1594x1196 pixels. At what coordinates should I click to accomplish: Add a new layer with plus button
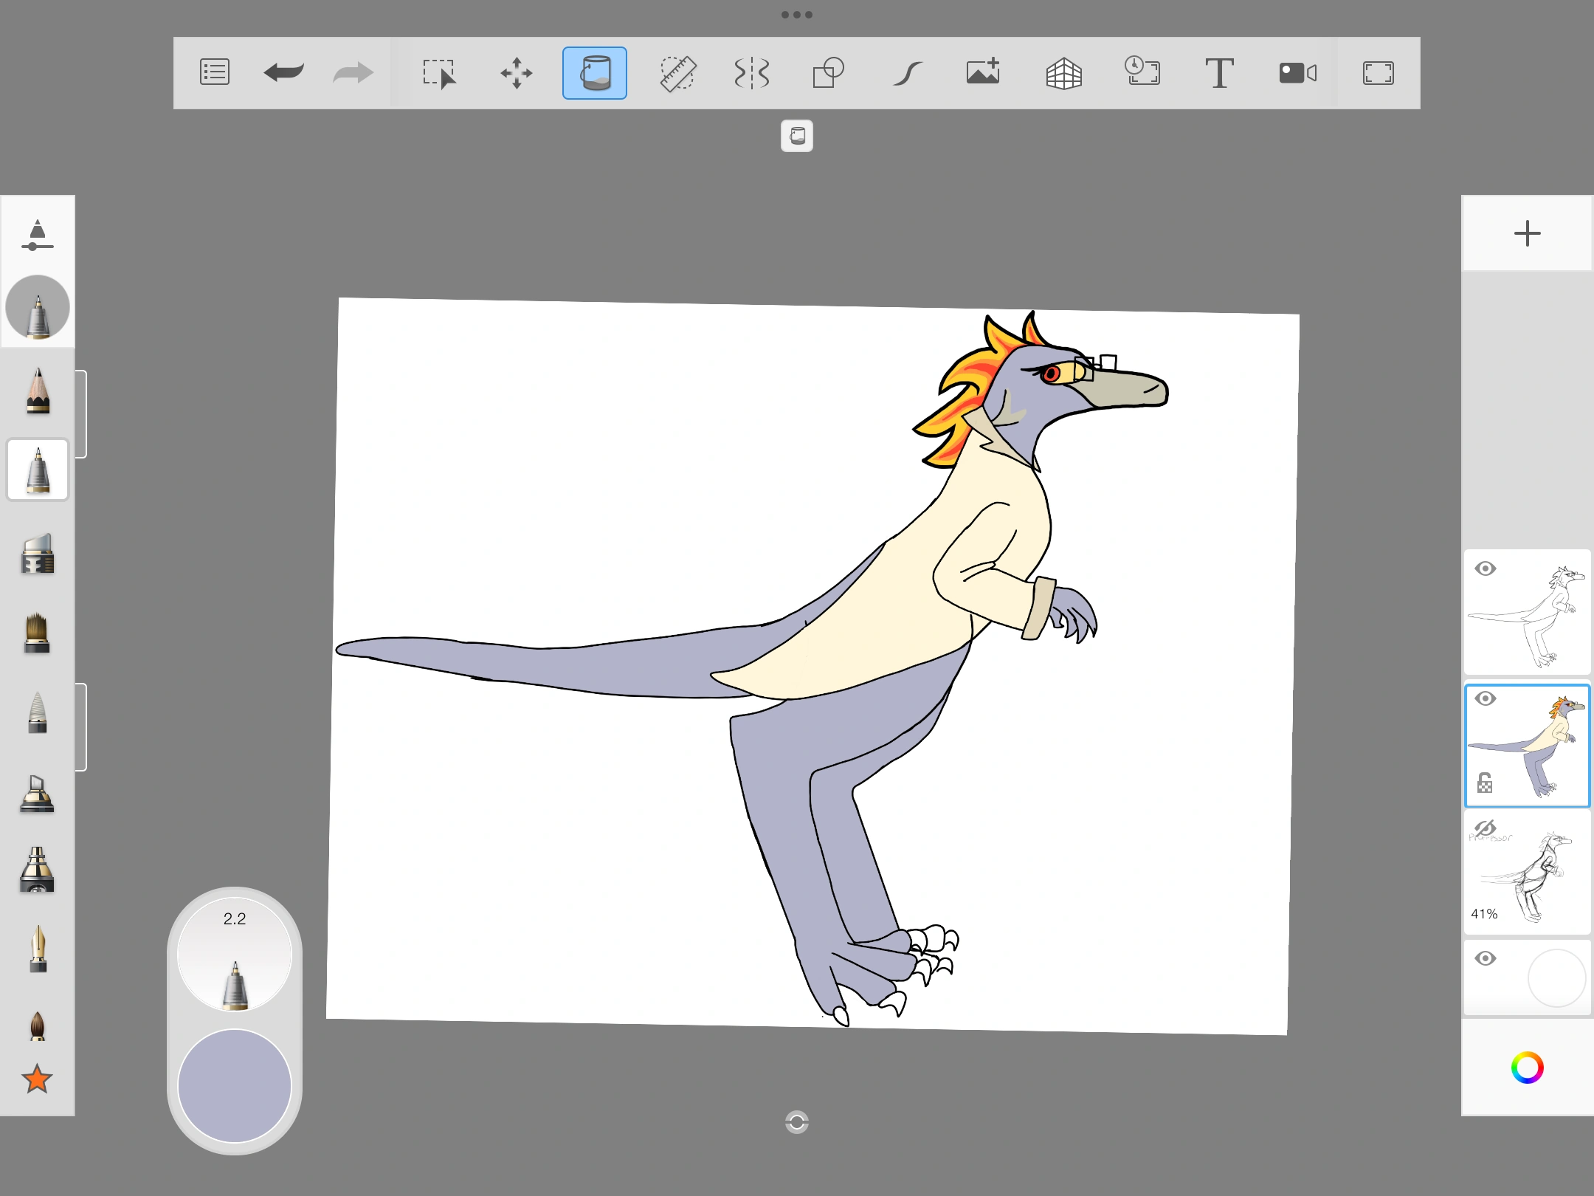pyautogui.click(x=1527, y=234)
